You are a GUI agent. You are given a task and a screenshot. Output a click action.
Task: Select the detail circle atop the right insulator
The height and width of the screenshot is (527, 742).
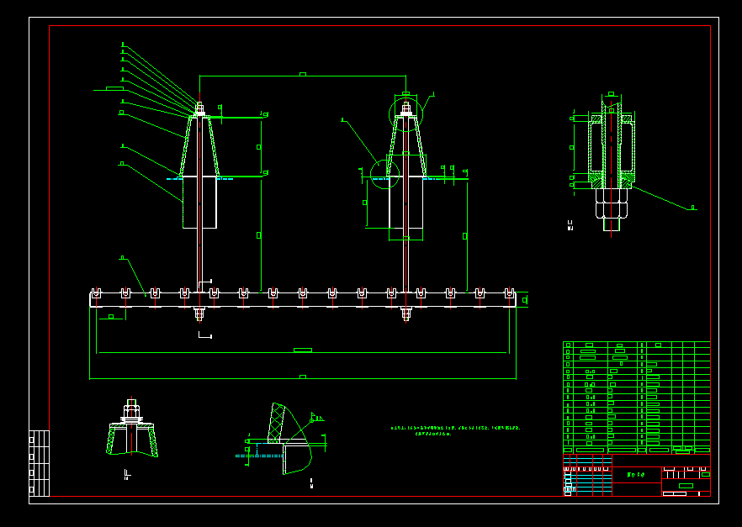click(405, 114)
